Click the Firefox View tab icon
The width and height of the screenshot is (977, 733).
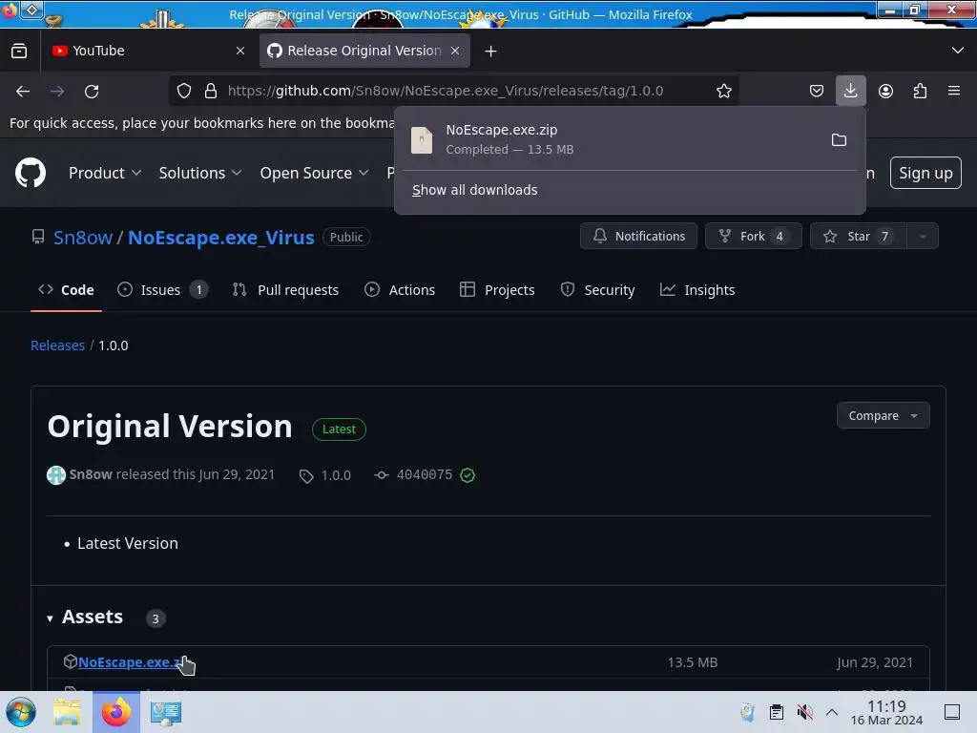(19, 51)
